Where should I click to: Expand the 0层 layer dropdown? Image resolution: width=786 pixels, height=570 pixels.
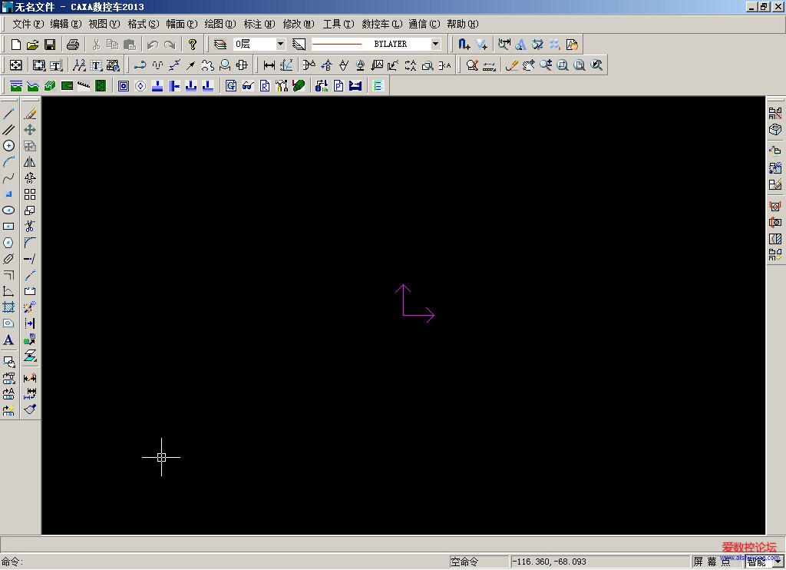[280, 45]
